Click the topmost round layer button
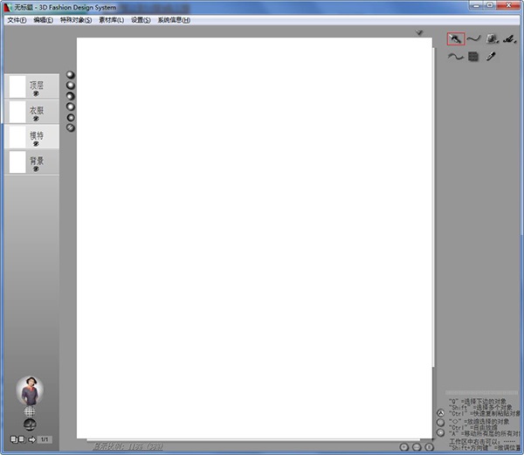 coord(71,75)
